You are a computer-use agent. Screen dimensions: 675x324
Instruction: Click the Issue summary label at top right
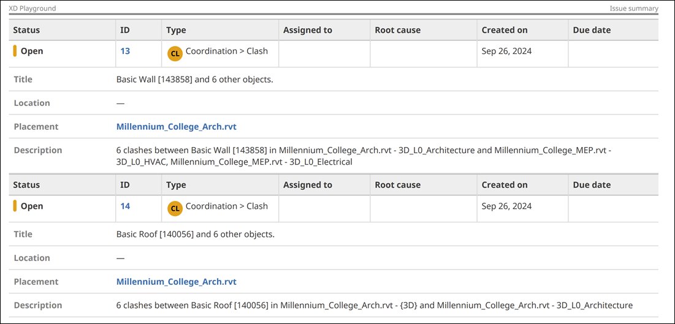633,9
